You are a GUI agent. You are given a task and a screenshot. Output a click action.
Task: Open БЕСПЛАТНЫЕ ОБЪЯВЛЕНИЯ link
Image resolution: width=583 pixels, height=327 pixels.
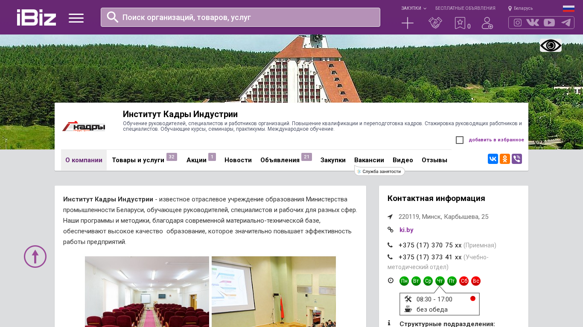tap(465, 8)
